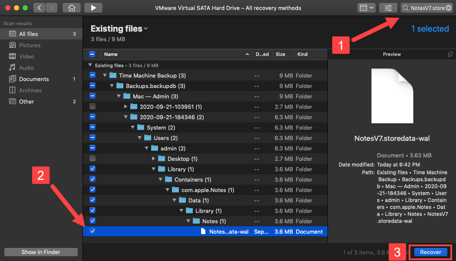Click the Home icon in the toolbar
This screenshot has width=456, height=261.
pos(71,8)
